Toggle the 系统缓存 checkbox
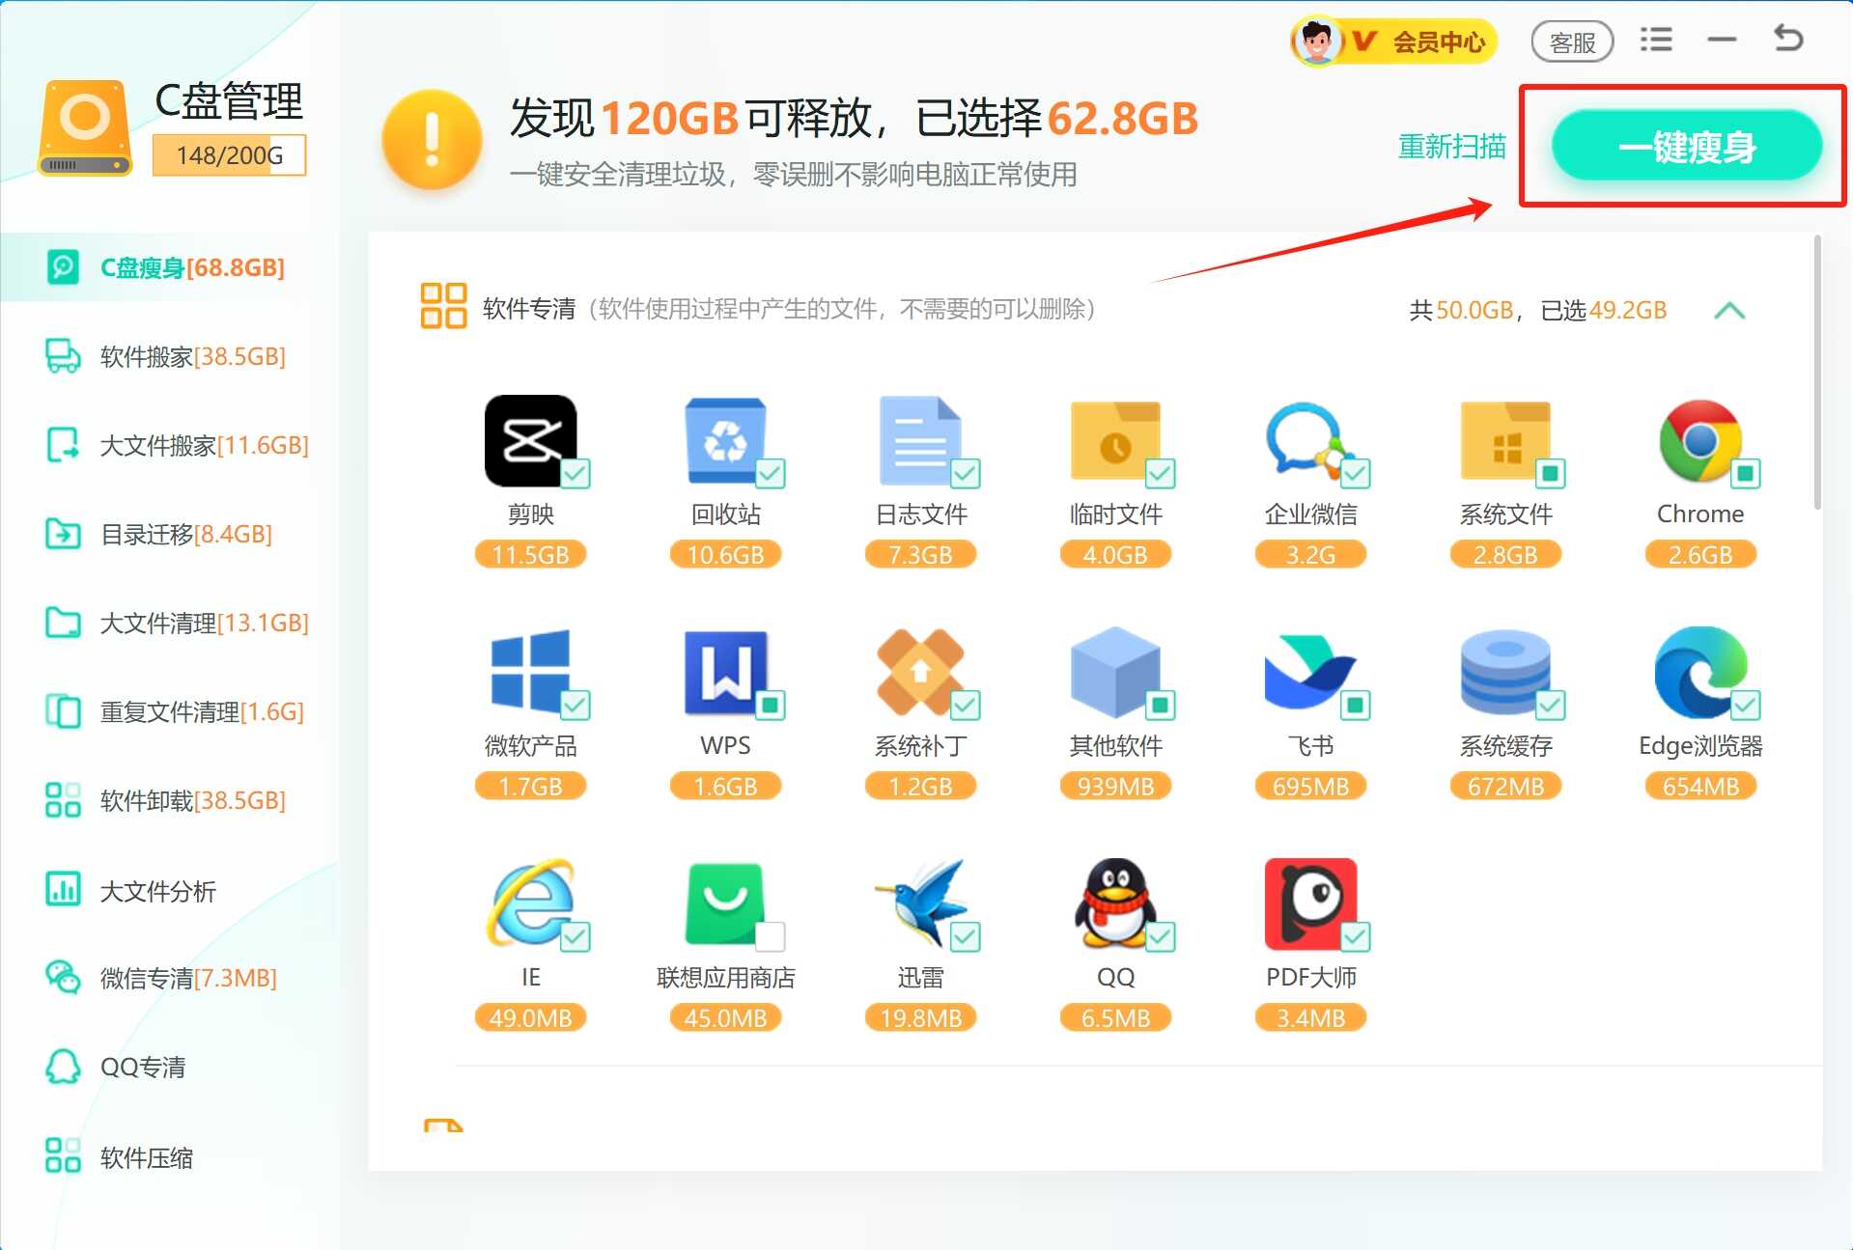The image size is (1853, 1250). point(1551,706)
